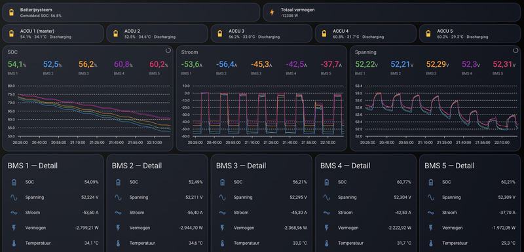Click BMS 3 Detail Temperatuur thermometer icon

(x=222, y=243)
